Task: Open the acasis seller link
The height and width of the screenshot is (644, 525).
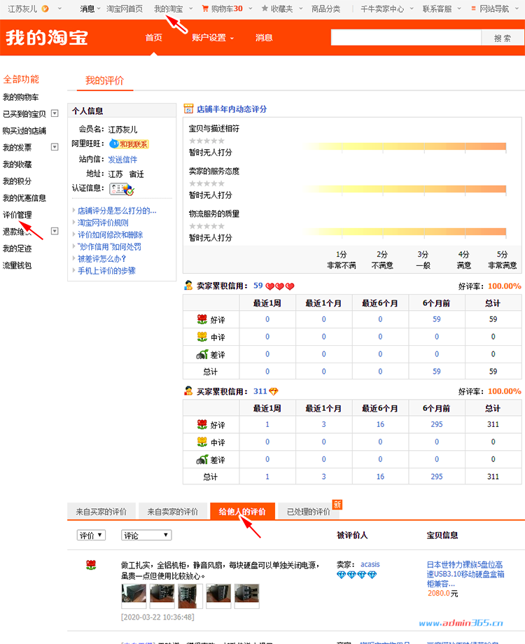Action: click(x=370, y=564)
